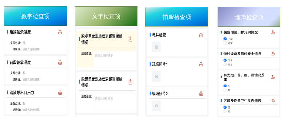
Task: Tap camera placeholder under 电井检查
Action: click(x=156, y=47)
